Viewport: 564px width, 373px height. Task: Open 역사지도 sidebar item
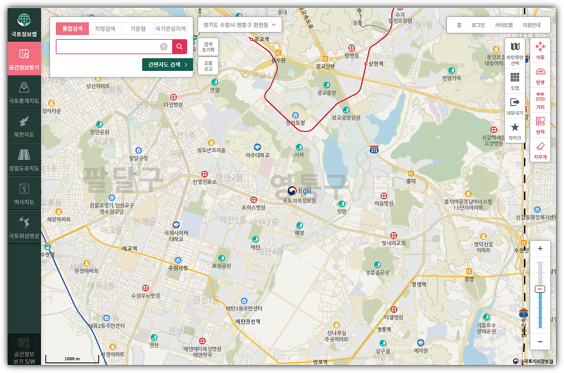click(x=24, y=194)
